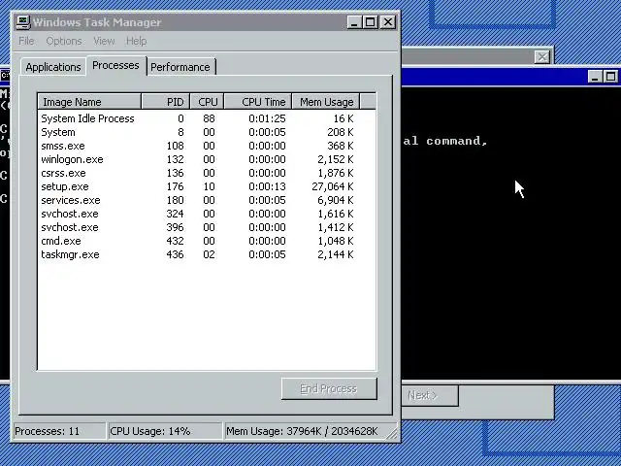Minimize the command prompt window
This screenshot has width=621, height=466.
click(595, 77)
